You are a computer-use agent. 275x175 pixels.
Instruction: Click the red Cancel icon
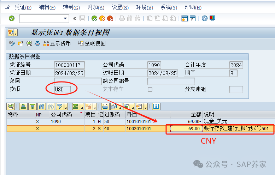point(110,18)
